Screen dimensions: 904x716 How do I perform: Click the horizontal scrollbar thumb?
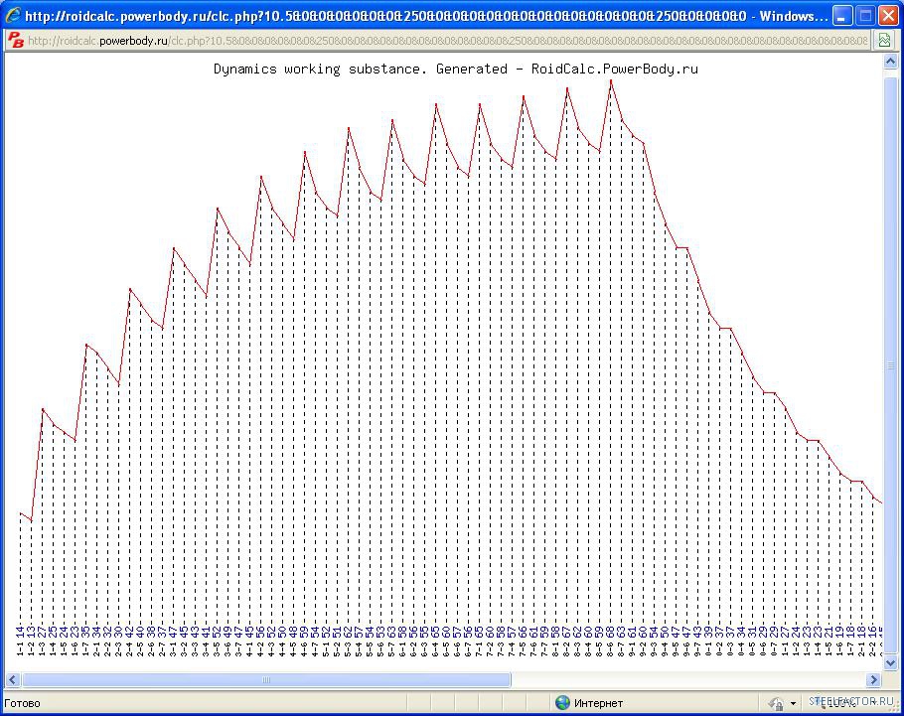click(266, 680)
